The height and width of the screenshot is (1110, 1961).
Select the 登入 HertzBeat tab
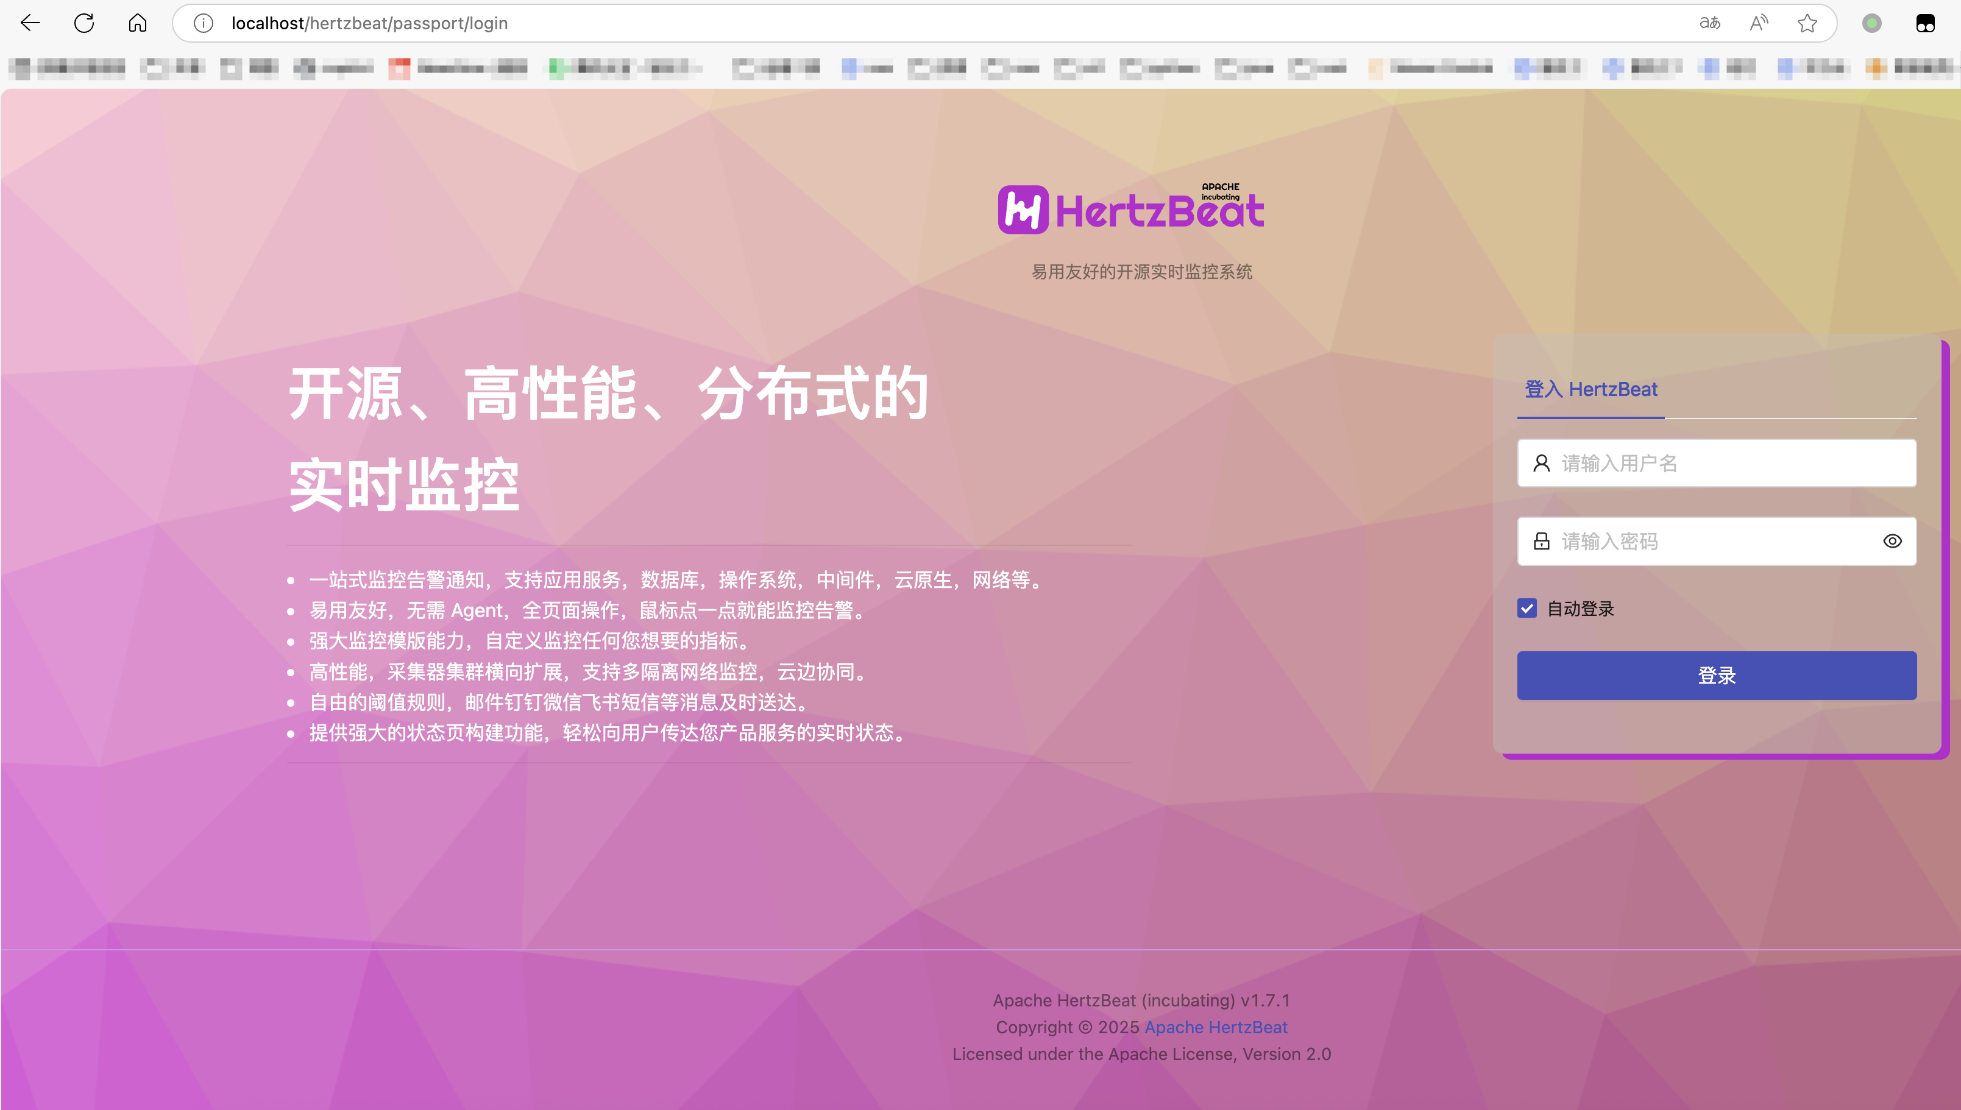(1590, 389)
